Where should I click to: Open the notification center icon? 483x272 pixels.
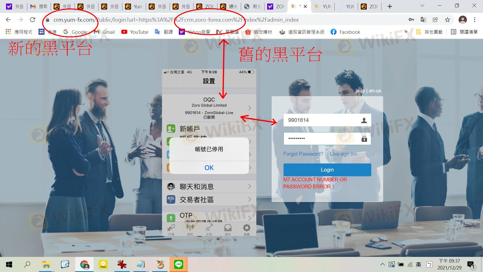click(471, 265)
